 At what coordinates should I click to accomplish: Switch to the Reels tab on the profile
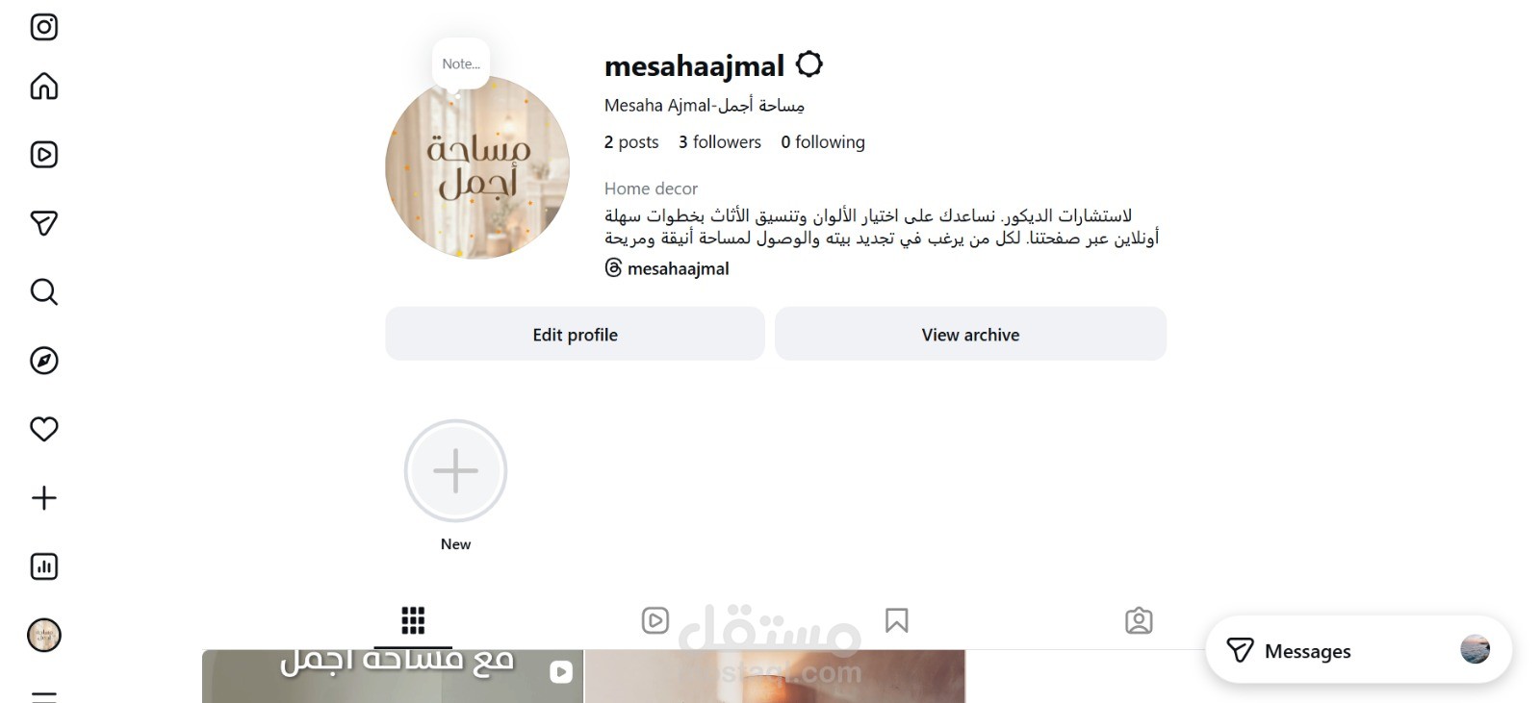655,620
